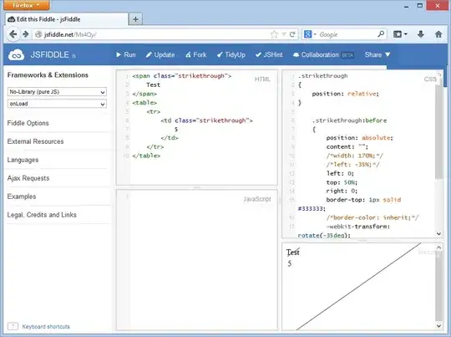Go to the Home page icon
This screenshot has height=337, width=451.
click(438, 34)
